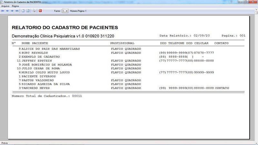258x145 pixels.
Task: Select patient JULIO CESAR DE ROMA
Action: [x=41, y=68]
